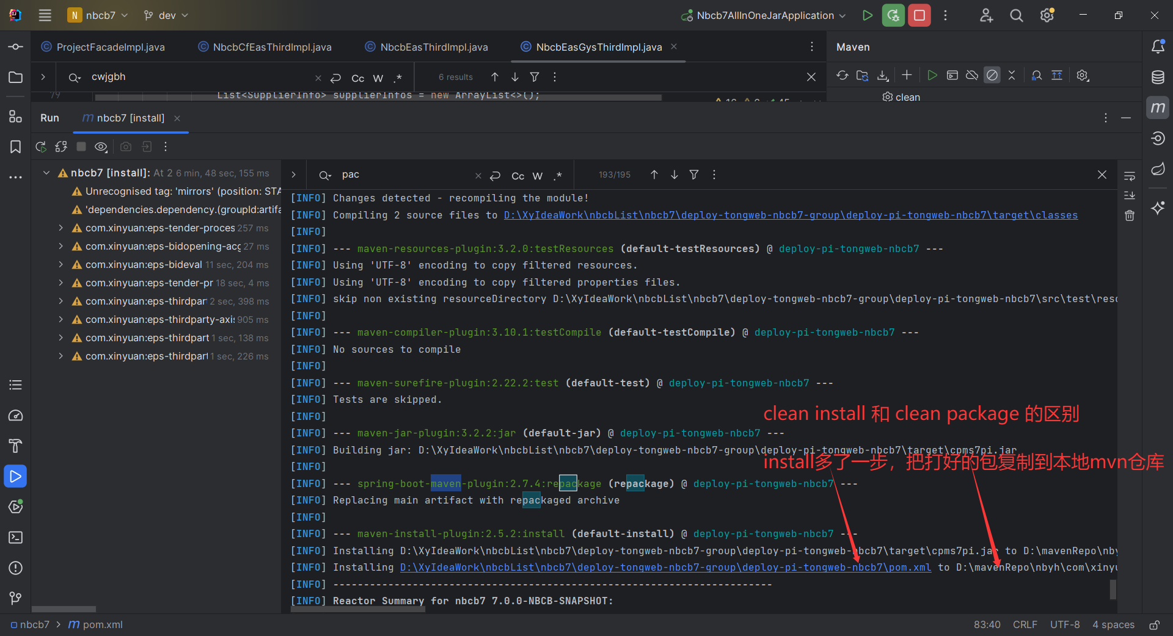Toggle Maven offline mode
The height and width of the screenshot is (636, 1173).
972,75
